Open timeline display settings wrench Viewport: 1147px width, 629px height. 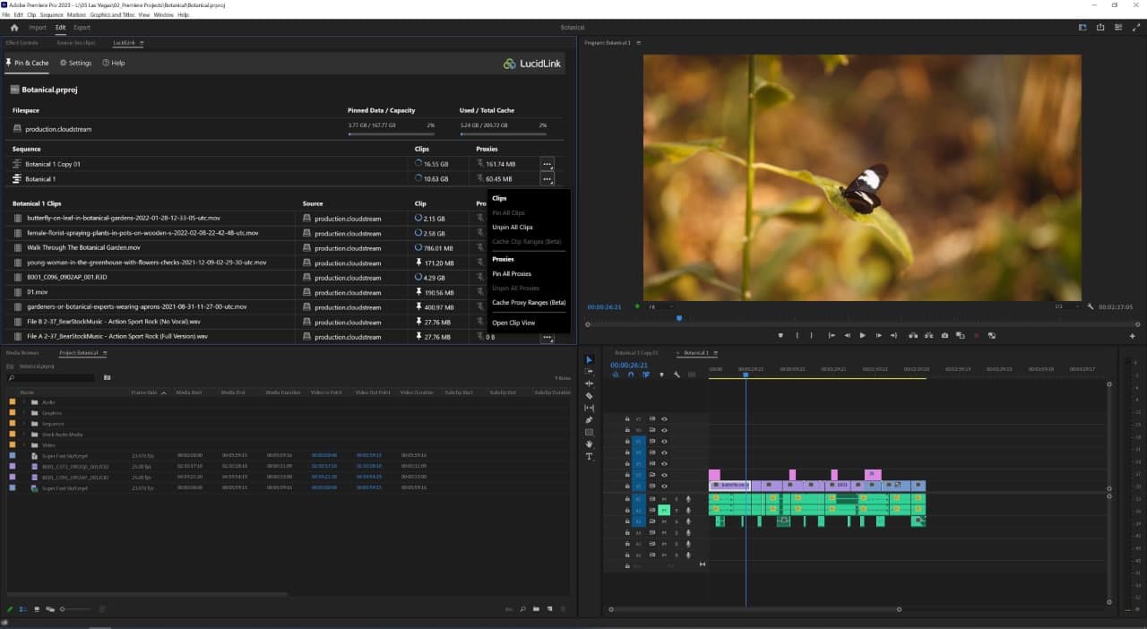point(677,375)
